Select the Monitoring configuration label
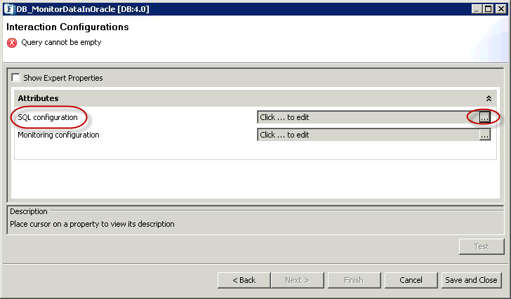This screenshot has height=299, width=511. [x=58, y=135]
